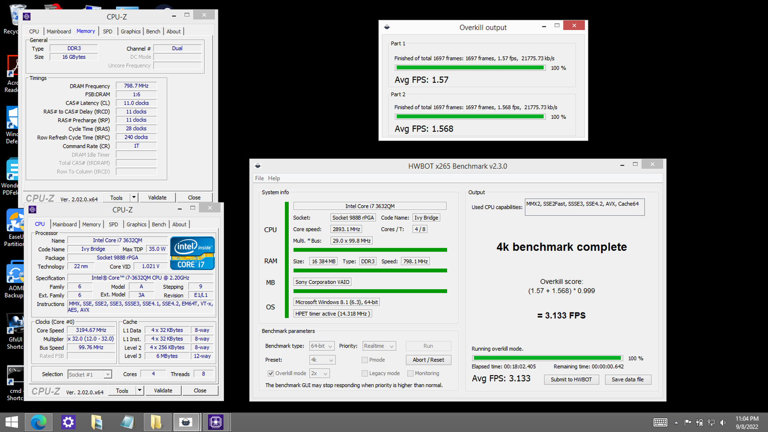768x432 pixels.
Task: Open Benchmark type 64-bit dropdown
Action: 322,346
